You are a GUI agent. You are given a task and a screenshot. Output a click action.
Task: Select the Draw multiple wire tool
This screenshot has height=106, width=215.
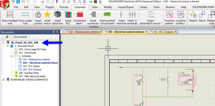pos(10,18)
